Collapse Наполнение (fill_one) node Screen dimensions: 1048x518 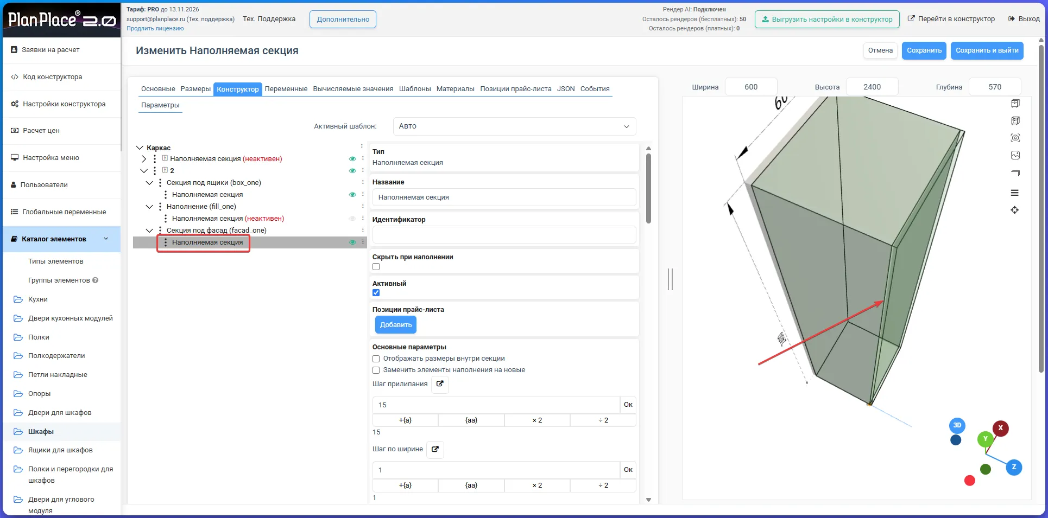[x=149, y=207]
